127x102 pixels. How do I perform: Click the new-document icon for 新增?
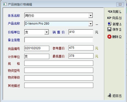tap(109, 24)
